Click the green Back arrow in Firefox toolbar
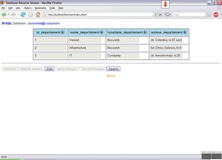 4,14
